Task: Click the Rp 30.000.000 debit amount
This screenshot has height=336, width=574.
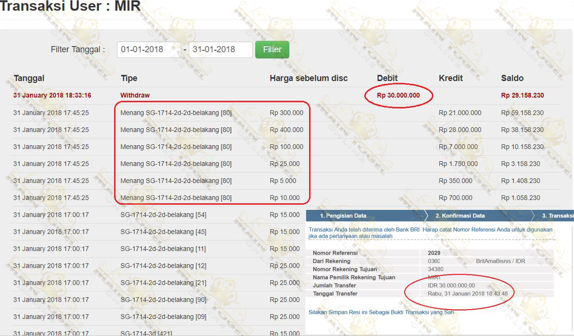Action: click(398, 96)
